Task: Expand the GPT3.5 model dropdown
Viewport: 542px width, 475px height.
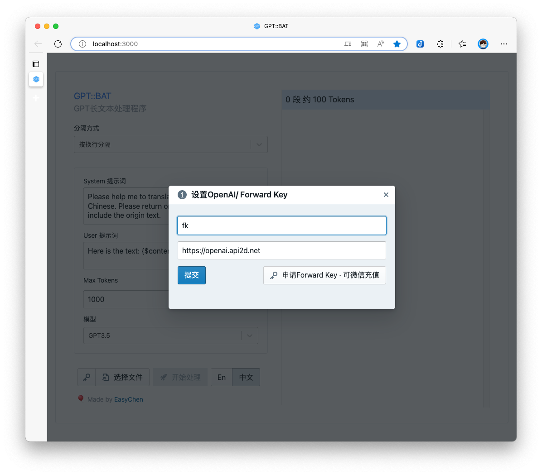Action: click(171, 336)
